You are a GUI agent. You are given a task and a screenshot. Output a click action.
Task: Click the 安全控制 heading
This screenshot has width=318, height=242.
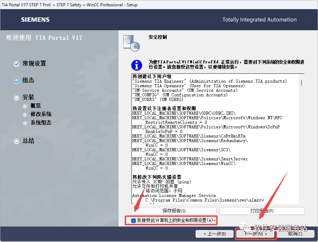point(158,37)
